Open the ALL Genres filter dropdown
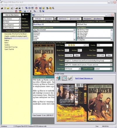This screenshot has width=117, height=128. tap(20, 19)
